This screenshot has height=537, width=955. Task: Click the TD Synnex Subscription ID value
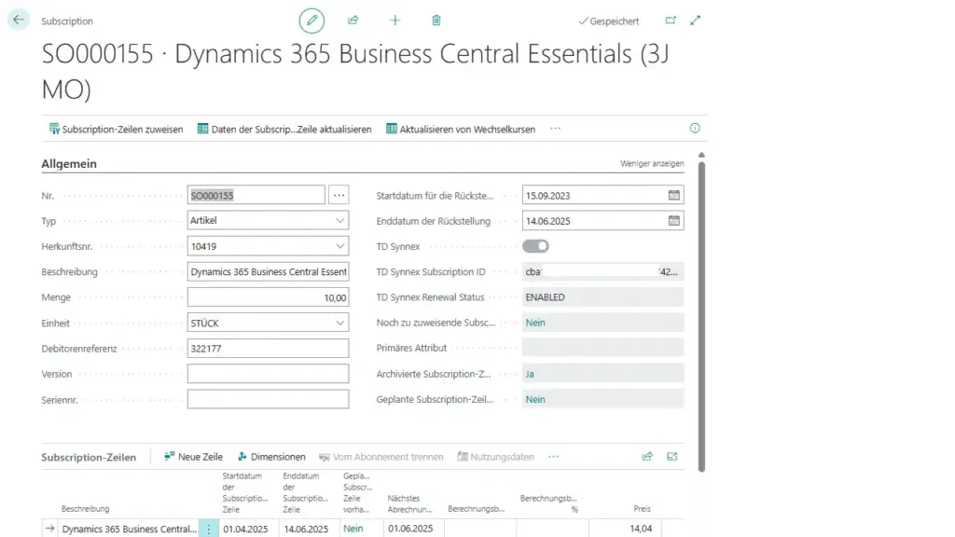[603, 271]
